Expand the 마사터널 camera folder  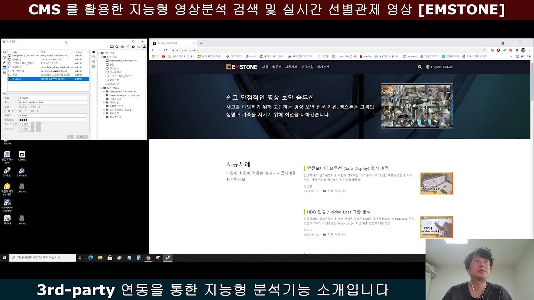(x=104, y=102)
